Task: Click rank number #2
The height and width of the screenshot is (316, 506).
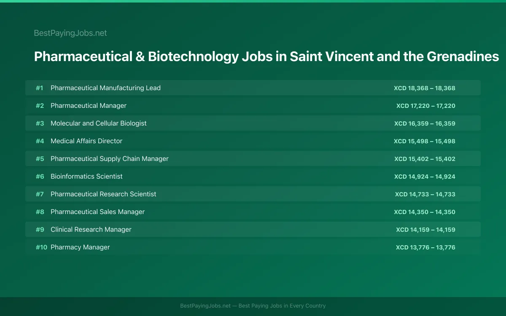Action: tap(40, 106)
